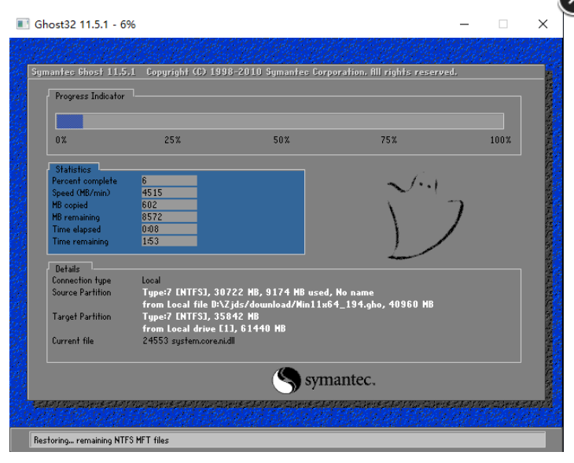Screen dimensions: 574x463
Task: Click the partially visible round icon at top-right corner
Action: point(567,6)
